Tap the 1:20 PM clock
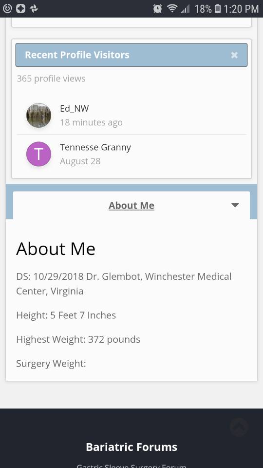Screen dimensions: 263x468 [x=241, y=9]
